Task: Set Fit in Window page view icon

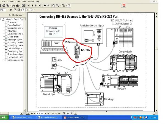Action: [x=19, y=10]
